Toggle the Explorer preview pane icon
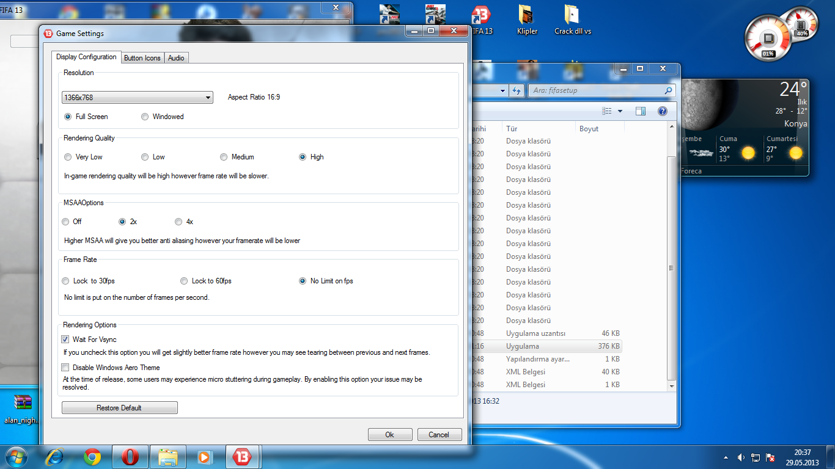The image size is (835, 469). pos(641,111)
